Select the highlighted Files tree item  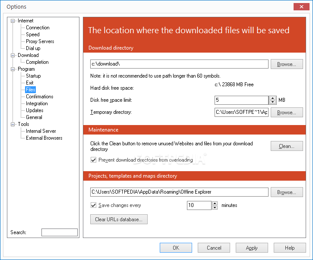pyautogui.click(x=31, y=90)
